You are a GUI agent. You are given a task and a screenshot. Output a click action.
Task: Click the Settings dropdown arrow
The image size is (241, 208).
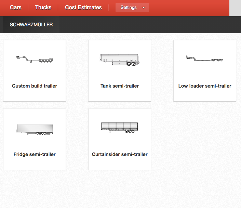144,8
